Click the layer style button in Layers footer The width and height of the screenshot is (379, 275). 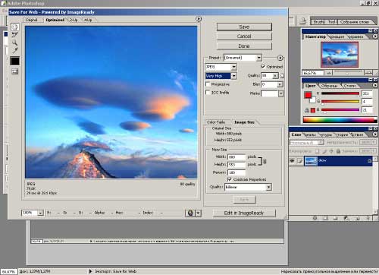click(315, 218)
